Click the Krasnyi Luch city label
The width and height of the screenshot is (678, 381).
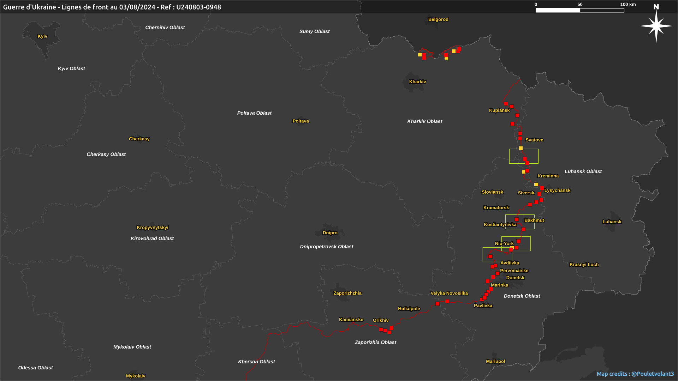click(x=584, y=265)
